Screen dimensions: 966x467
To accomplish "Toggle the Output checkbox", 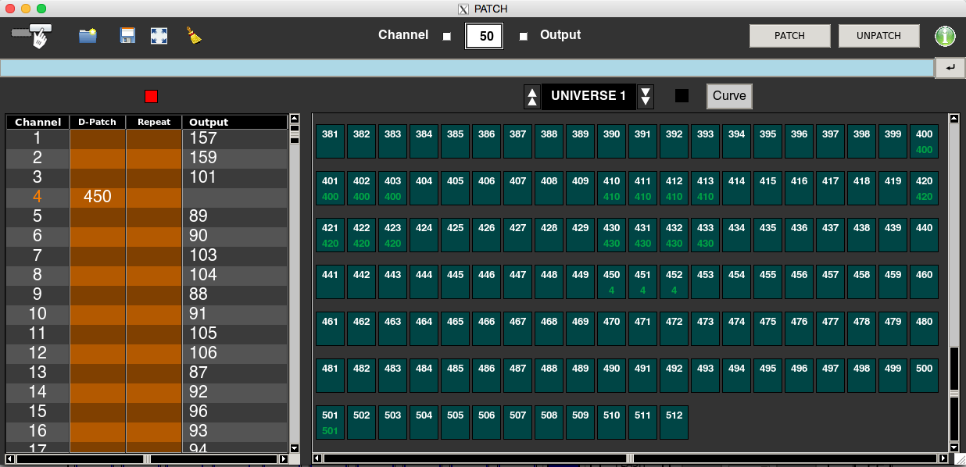I will (x=524, y=36).
